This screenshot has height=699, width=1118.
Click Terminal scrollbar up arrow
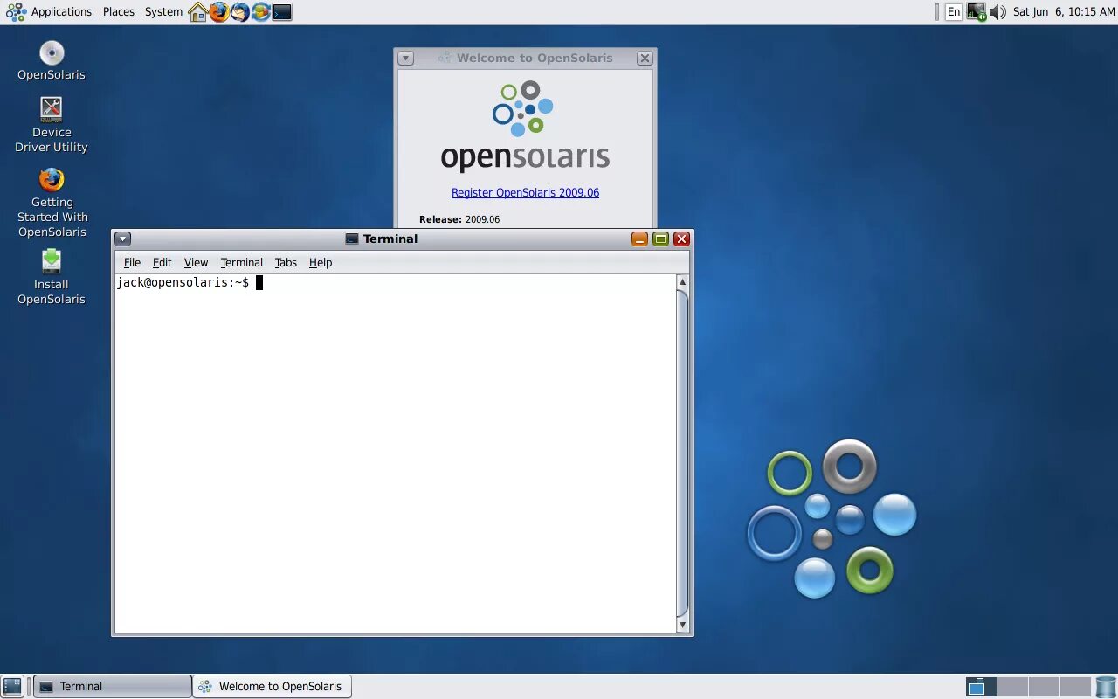click(682, 281)
